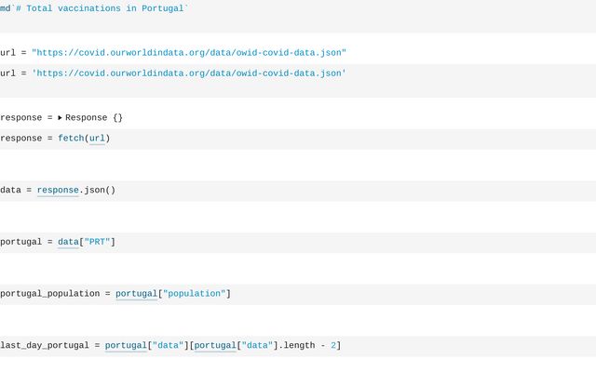Click the 'data = ' variable name

point(10,191)
